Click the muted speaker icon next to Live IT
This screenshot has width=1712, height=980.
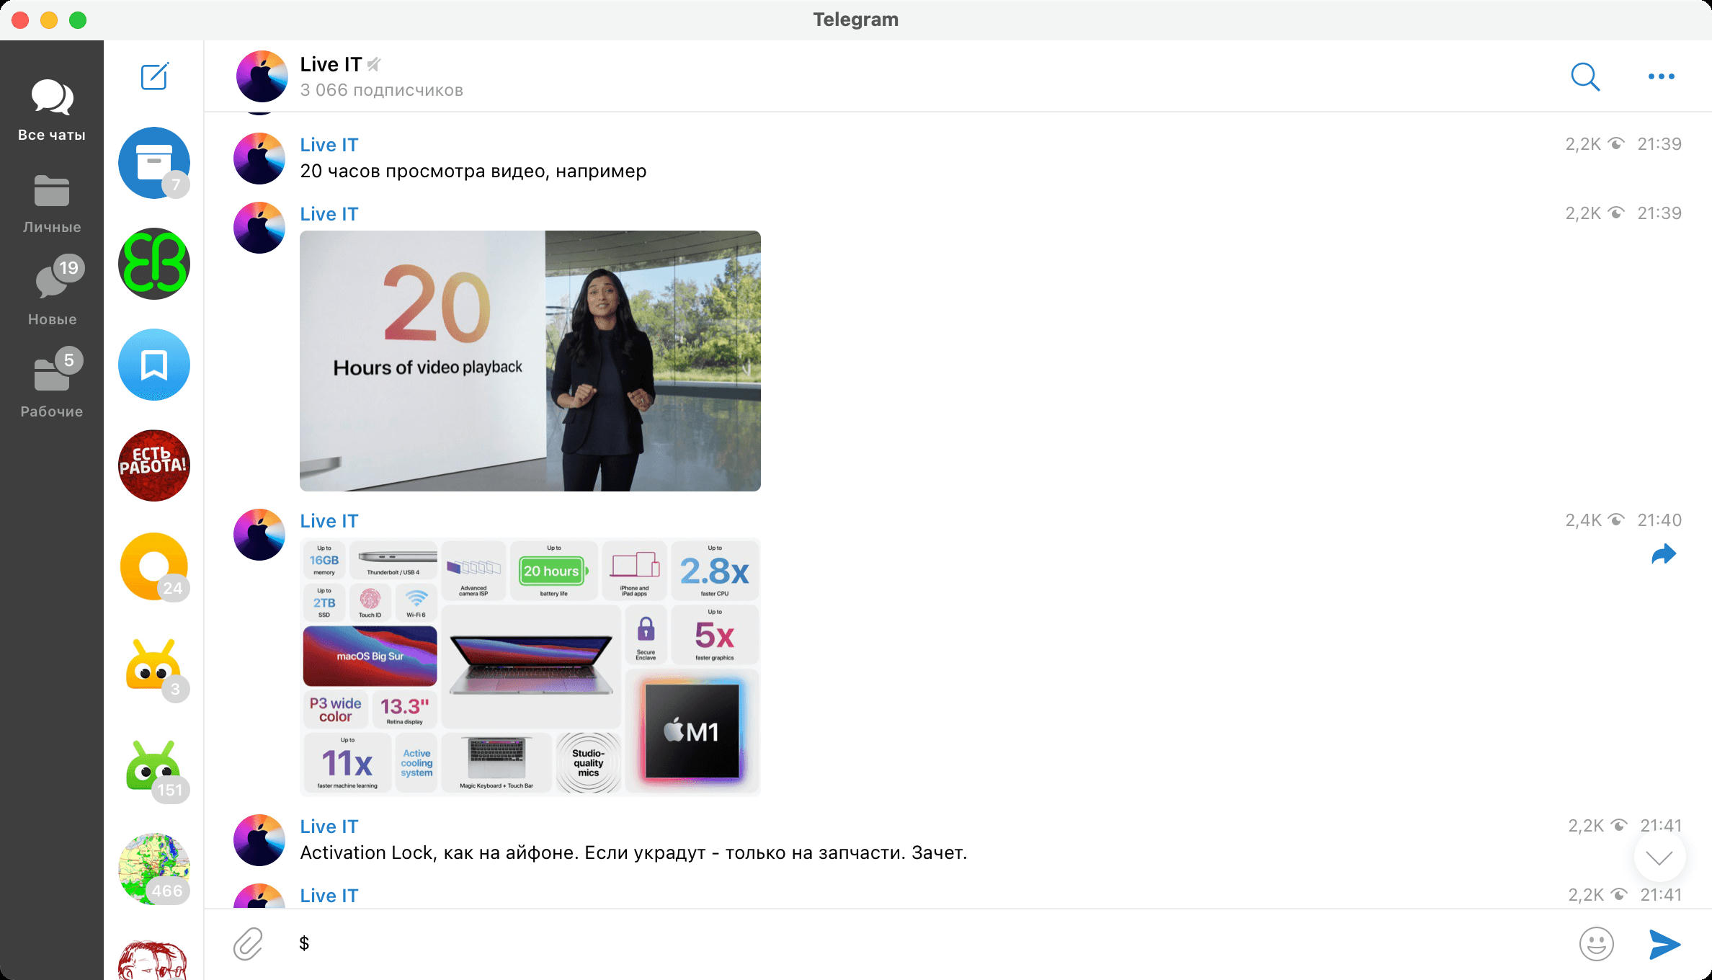pyautogui.click(x=374, y=65)
